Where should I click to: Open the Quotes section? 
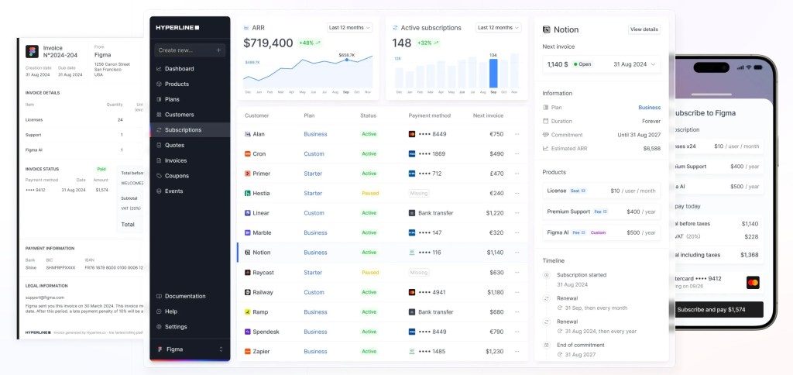click(174, 145)
